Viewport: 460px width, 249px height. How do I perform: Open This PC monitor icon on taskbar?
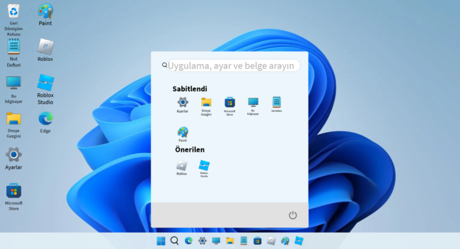click(216, 241)
